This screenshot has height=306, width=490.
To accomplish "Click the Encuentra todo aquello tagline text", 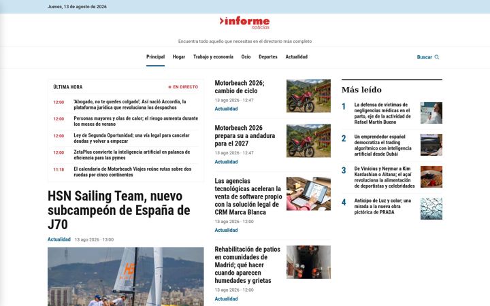I will pos(245,41).
